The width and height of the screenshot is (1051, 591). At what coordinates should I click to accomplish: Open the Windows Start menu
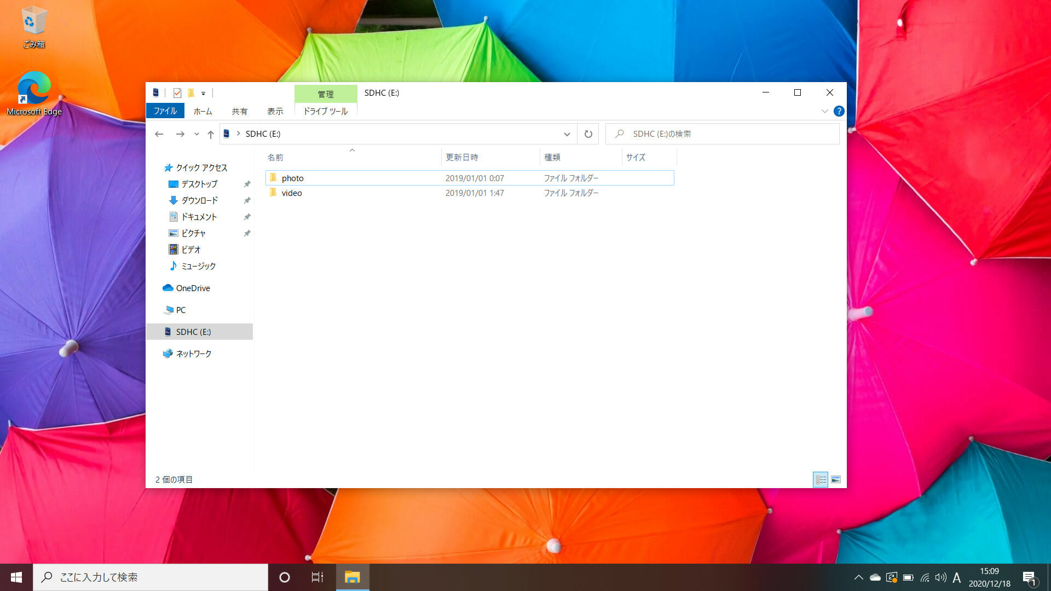pos(16,577)
